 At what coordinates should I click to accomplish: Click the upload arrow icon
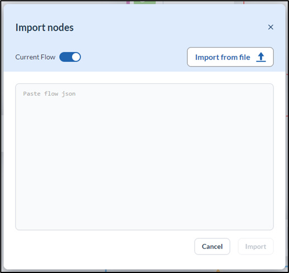pos(261,57)
